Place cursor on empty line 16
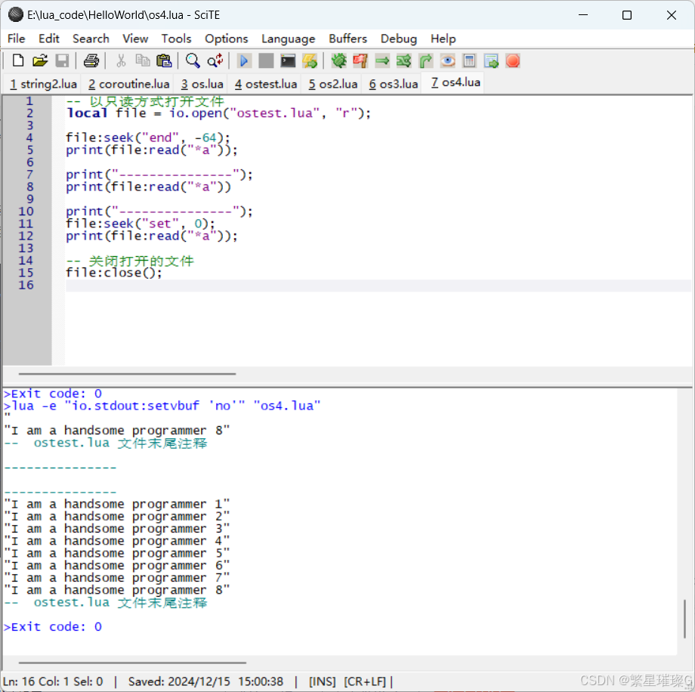Screen dimensions: 695x692 (378, 285)
